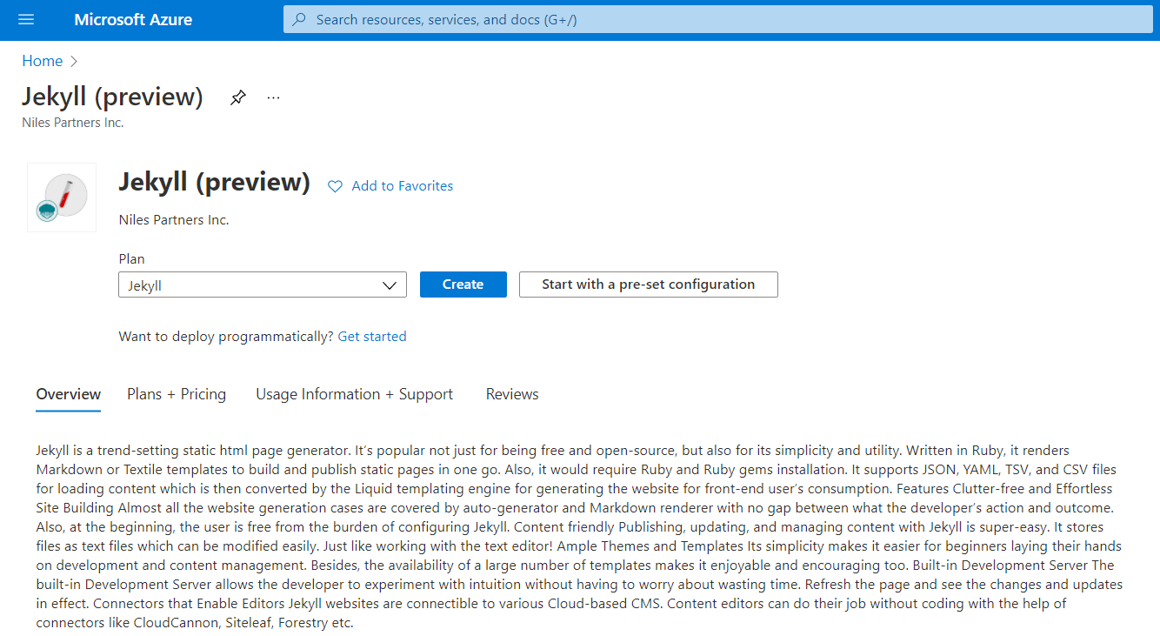Open the Plan selection dropdown
The image size is (1160, 636).
click(263, 284)
